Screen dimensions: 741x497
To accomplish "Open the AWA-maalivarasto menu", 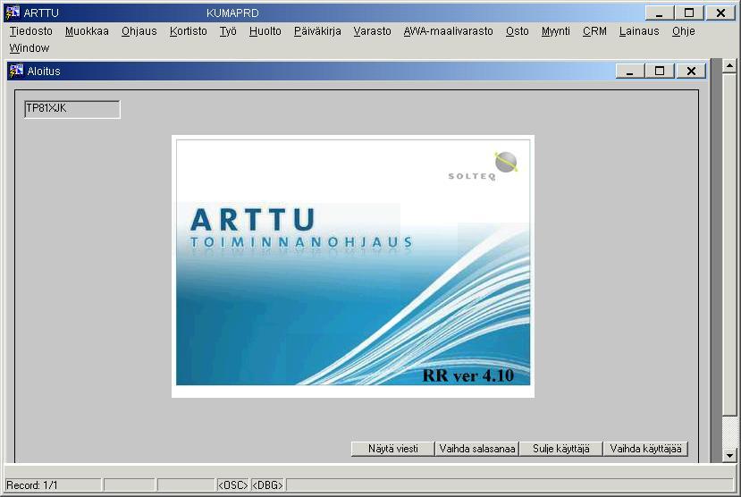I will (x=448, y=31).
